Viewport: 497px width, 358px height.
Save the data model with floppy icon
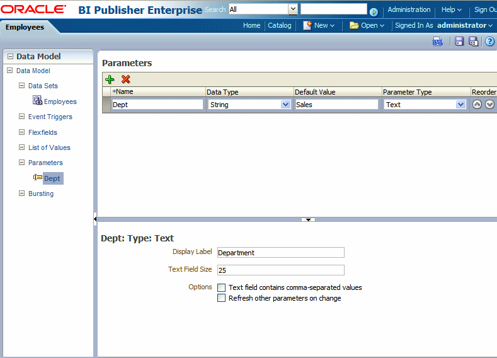click(x=459, y=42)
